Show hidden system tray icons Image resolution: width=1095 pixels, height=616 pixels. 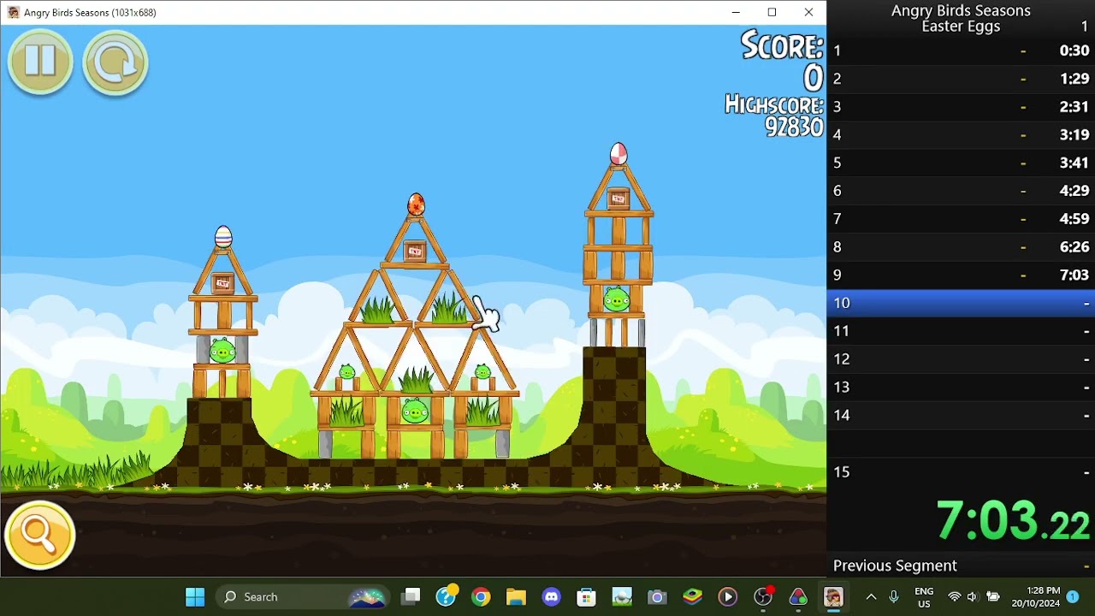click(871, 597)
